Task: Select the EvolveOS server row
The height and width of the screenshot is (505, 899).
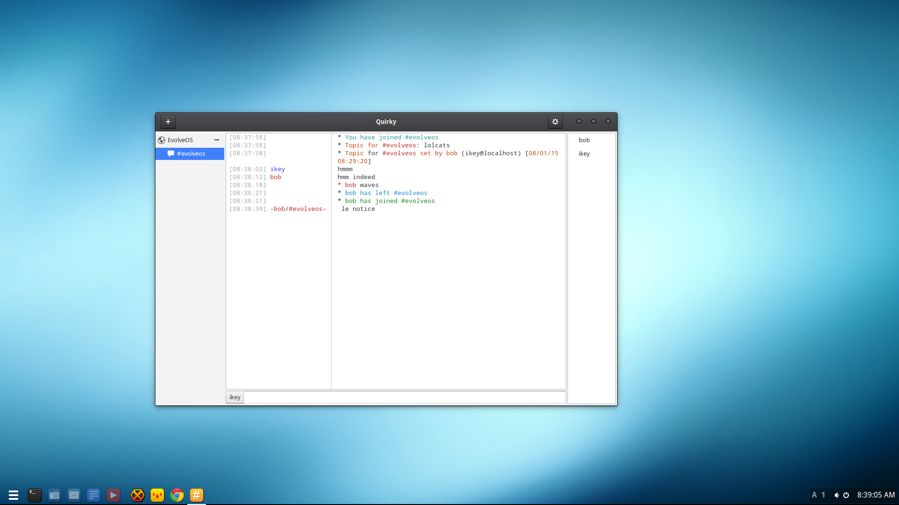Action: (x=190, y=140)
